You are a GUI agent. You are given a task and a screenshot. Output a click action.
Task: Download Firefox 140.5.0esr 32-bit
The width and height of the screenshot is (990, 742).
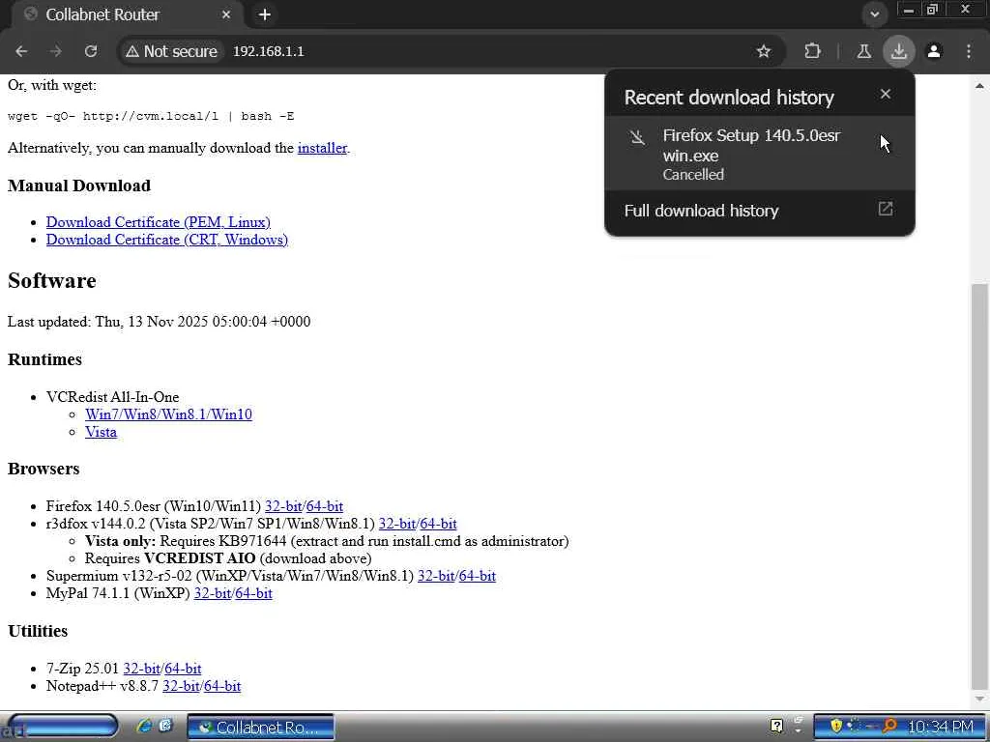[x=283, y=506]
